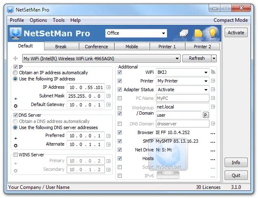Click the arrow icon beside Workgroup field

(x=213, y=106)
